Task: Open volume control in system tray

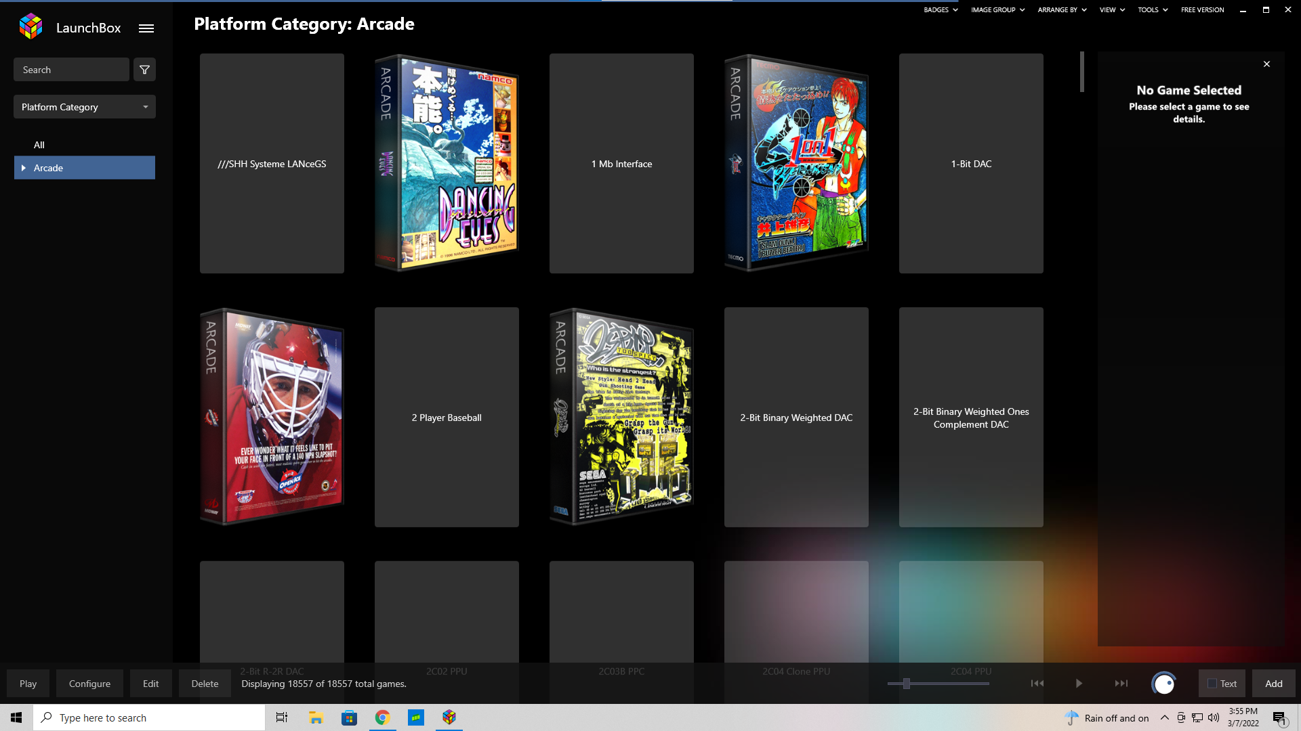Action: click(x=1214, y=718)
